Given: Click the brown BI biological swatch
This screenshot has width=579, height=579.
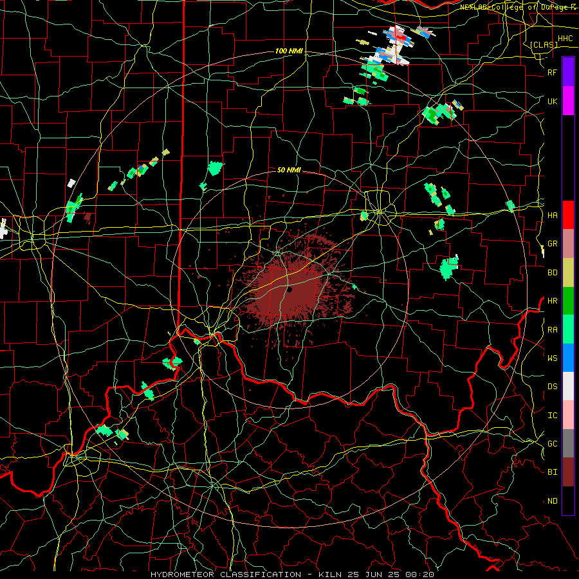Looking at the screenshot, I should [x=568, y=472].
